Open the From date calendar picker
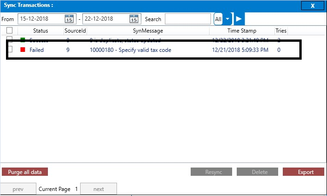 point(69,19)
